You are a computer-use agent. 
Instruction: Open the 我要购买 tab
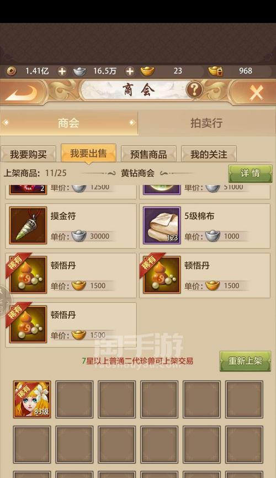point(28,154)
